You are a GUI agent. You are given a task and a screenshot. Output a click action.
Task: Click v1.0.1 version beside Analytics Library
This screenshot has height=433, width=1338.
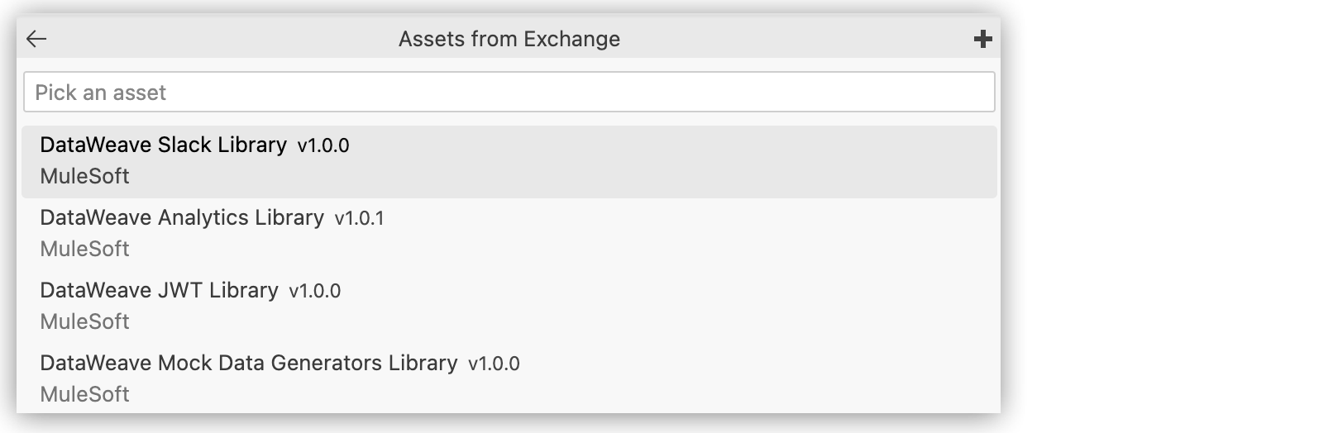(x=359, y=219)
